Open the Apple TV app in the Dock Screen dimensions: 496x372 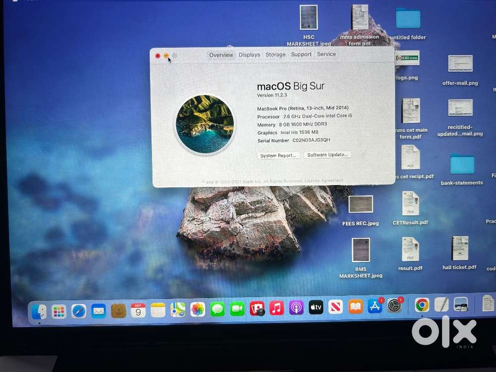316,308
